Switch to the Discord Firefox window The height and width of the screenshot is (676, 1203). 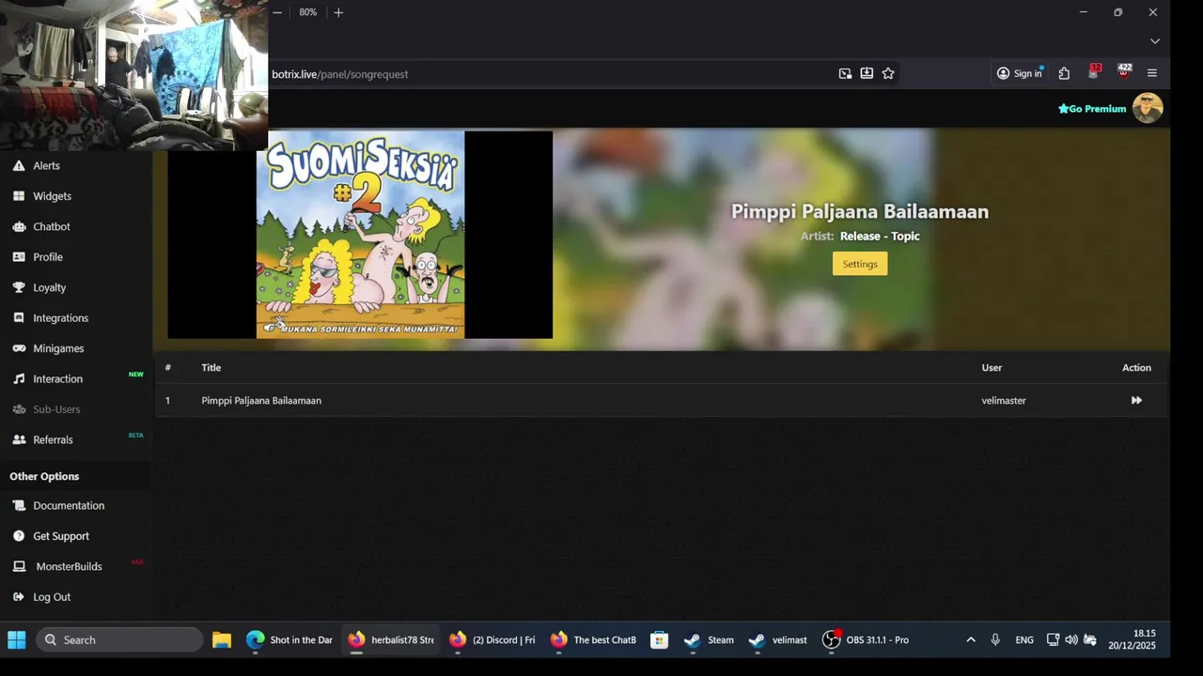(x=492, y=640)
